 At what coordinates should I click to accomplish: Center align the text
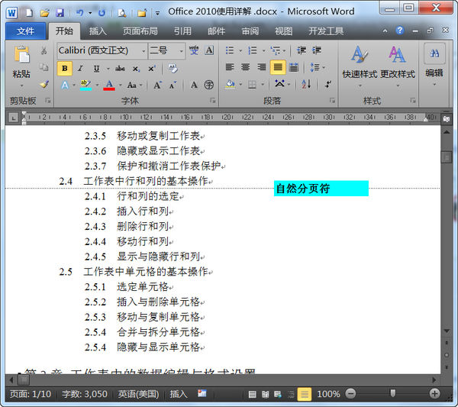246,67
